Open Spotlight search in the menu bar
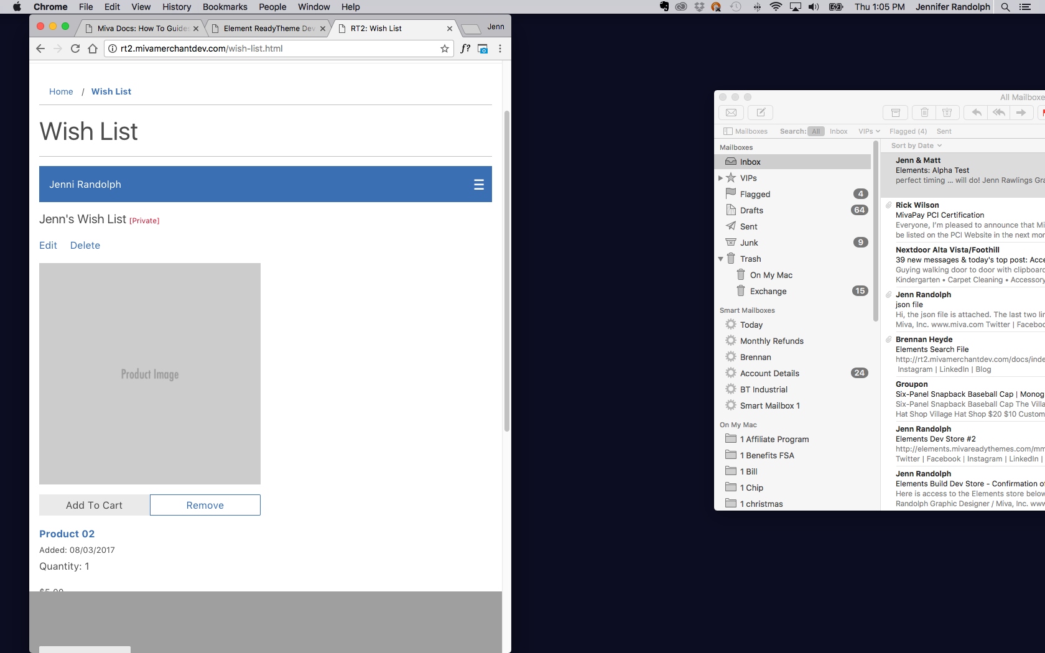This screenshot has height=653, width=1045. 1005,7
